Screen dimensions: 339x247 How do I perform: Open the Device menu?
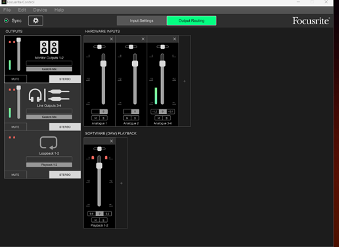click(40, 10)
